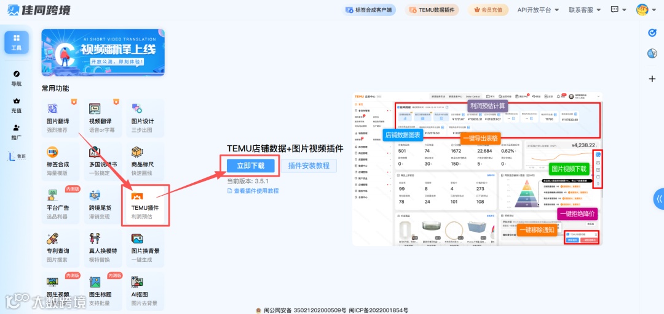This screenshot has height=314, width=664.
Task: Open the 真人换模特 tool
Action: coord(103,248)
